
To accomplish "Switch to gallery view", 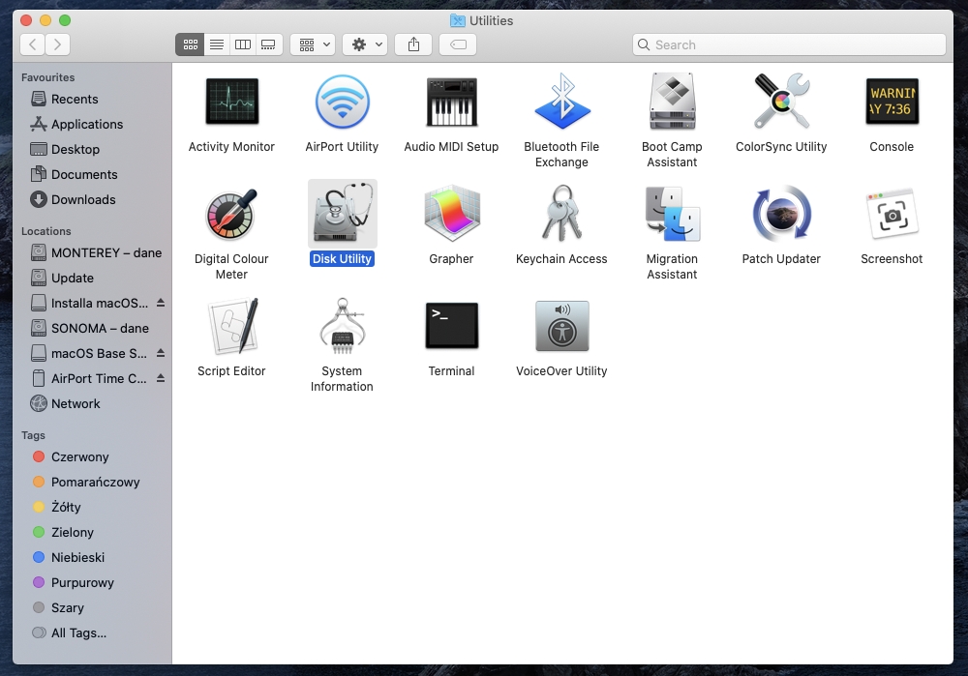I will [x=268, y=44].
